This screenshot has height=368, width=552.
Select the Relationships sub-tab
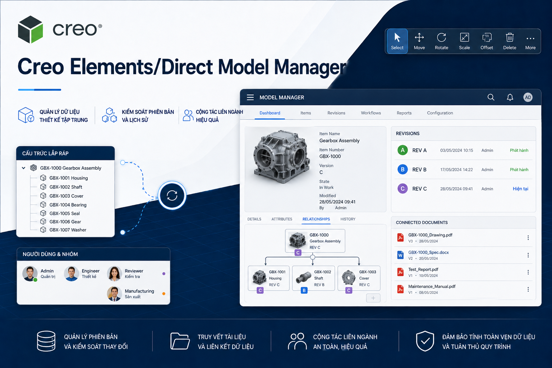316,219
